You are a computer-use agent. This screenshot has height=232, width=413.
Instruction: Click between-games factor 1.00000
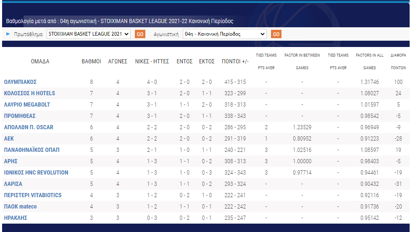[x=302, y=161]
